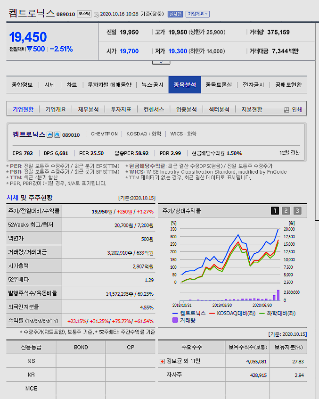
Task: Click the calendar icon beside the date
Action: click(96, 15)
